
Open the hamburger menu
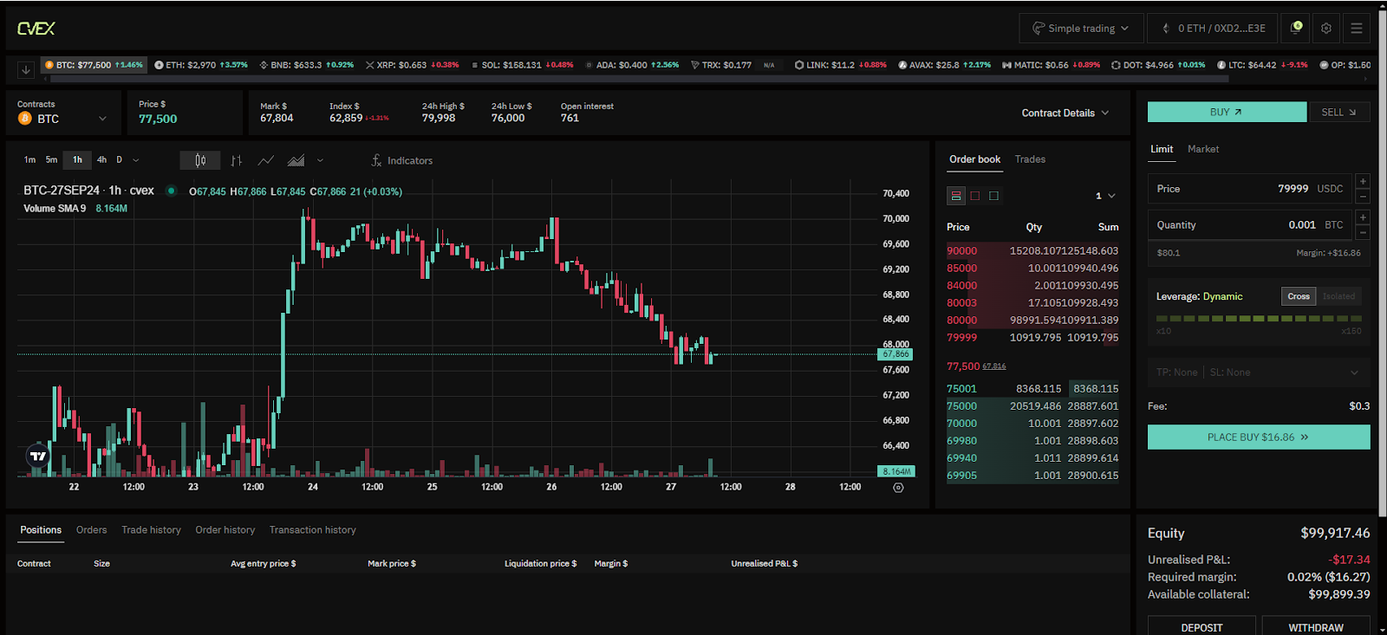(1357, 29)
